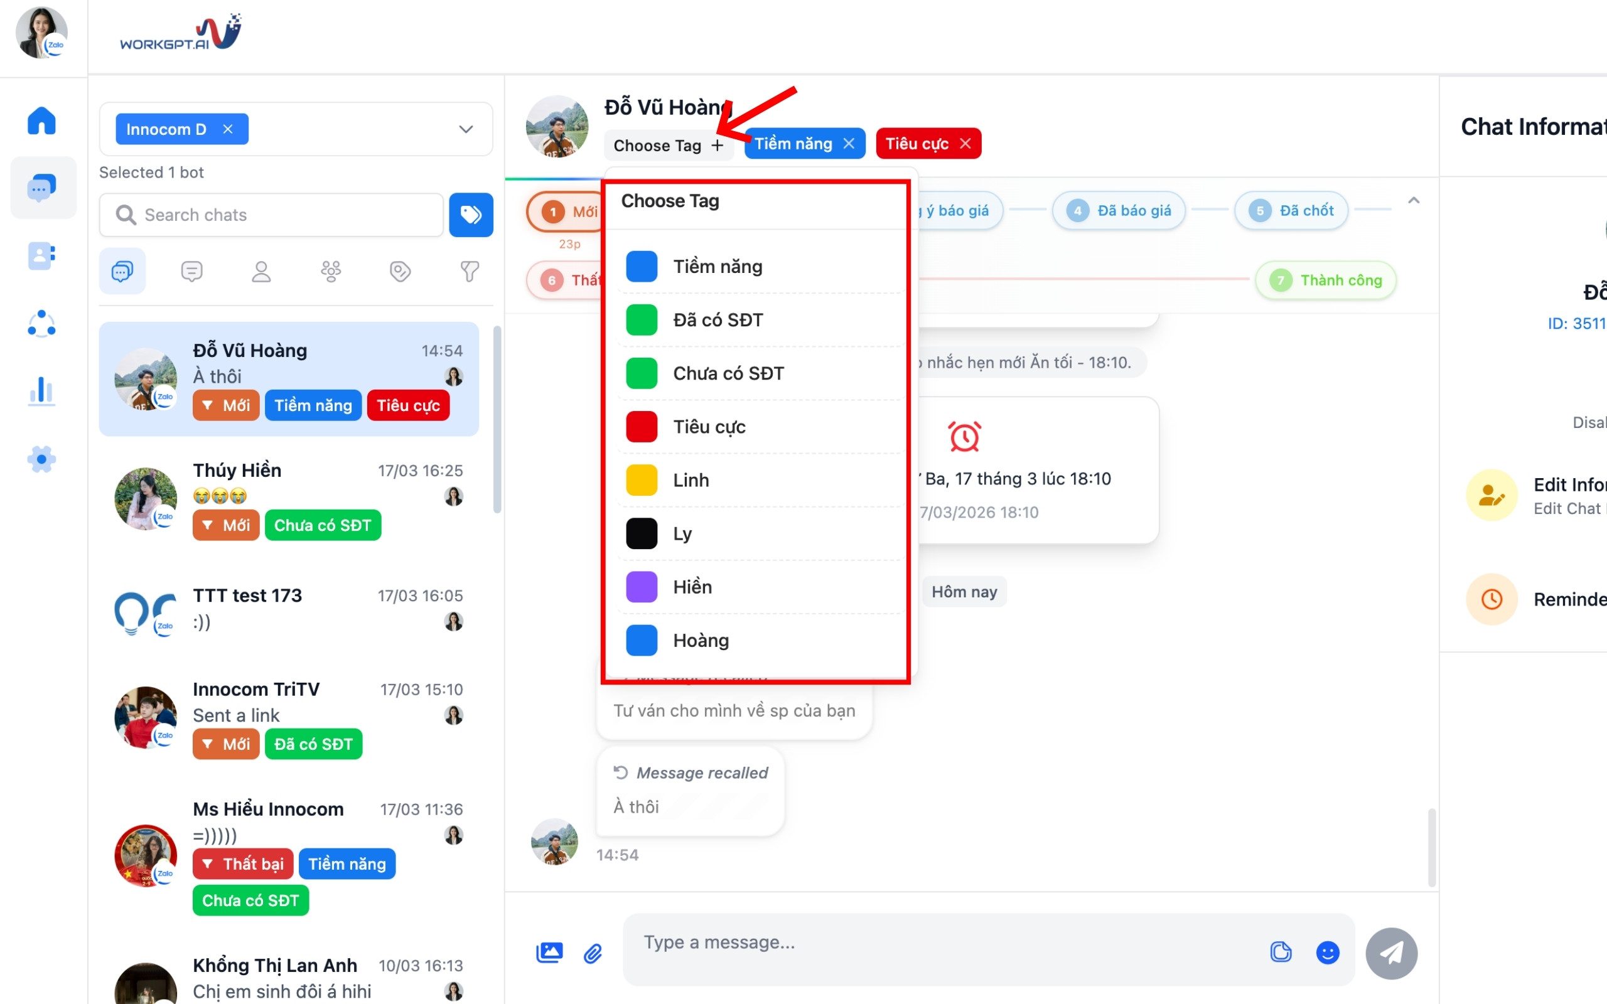
Task: Click the image upload icon
Action: tap(549, 952)
